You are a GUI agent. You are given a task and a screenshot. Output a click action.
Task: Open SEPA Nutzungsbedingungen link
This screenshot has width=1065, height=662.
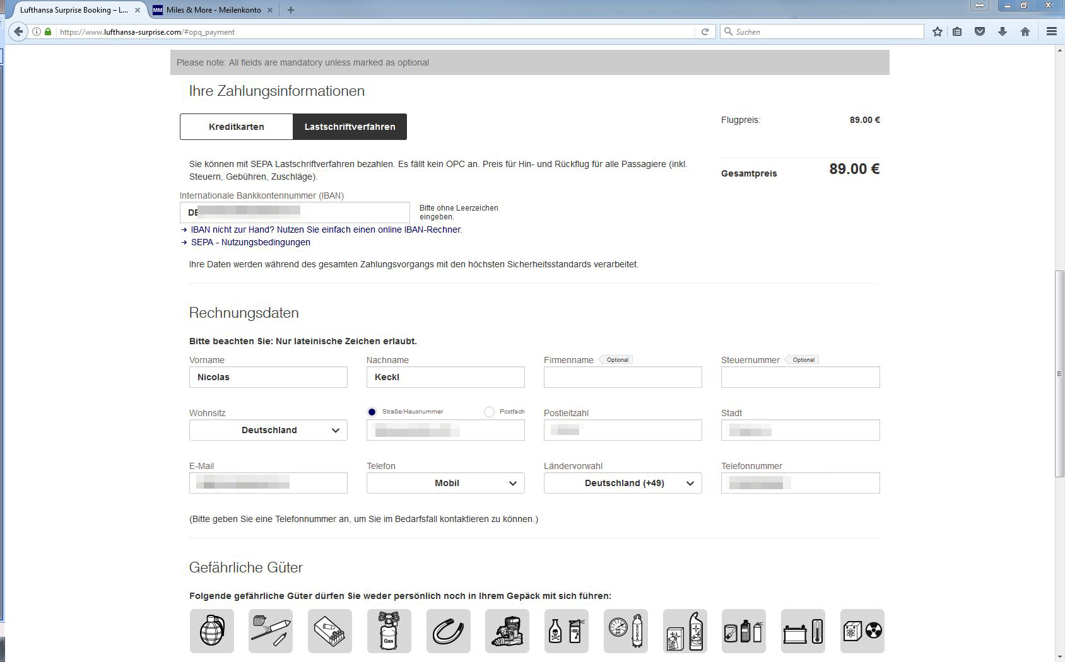pyautogui.click(x=250, y=242)
